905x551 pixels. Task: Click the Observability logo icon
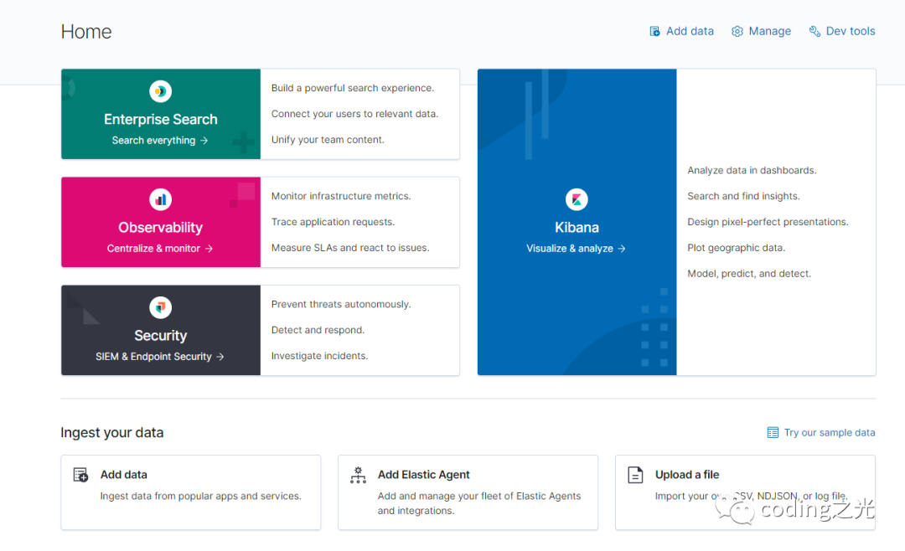[160, 199]
